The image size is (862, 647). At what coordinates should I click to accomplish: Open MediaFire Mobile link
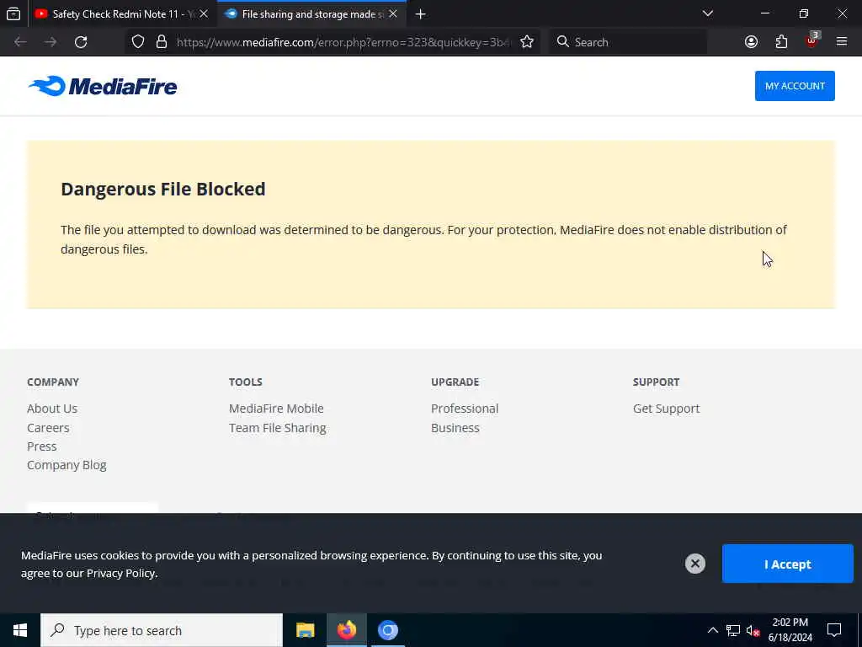(x=276, y=409)
